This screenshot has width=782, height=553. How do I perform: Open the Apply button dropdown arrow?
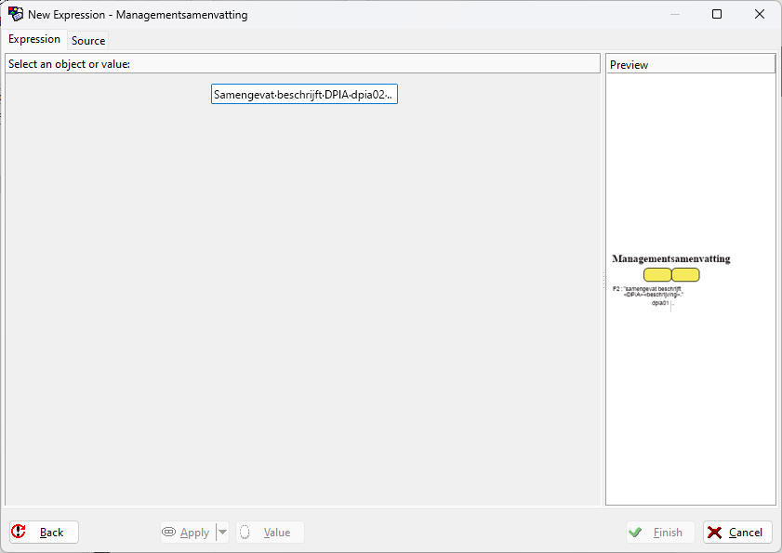click(222, 533)
